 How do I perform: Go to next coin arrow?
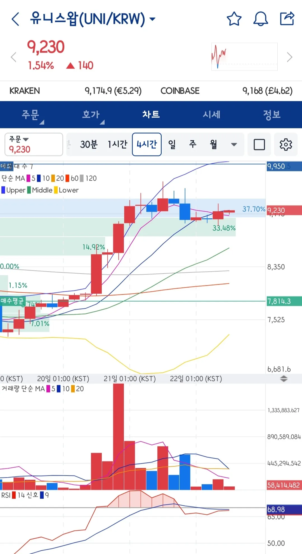(x=289, y=57)
